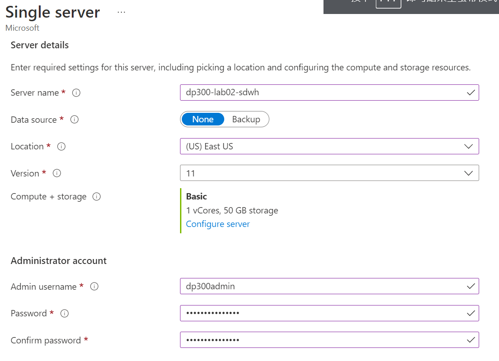The height and width of the screenshot is (361, 499).
Task: Click into the Server name text field
Action: [323, 93]
